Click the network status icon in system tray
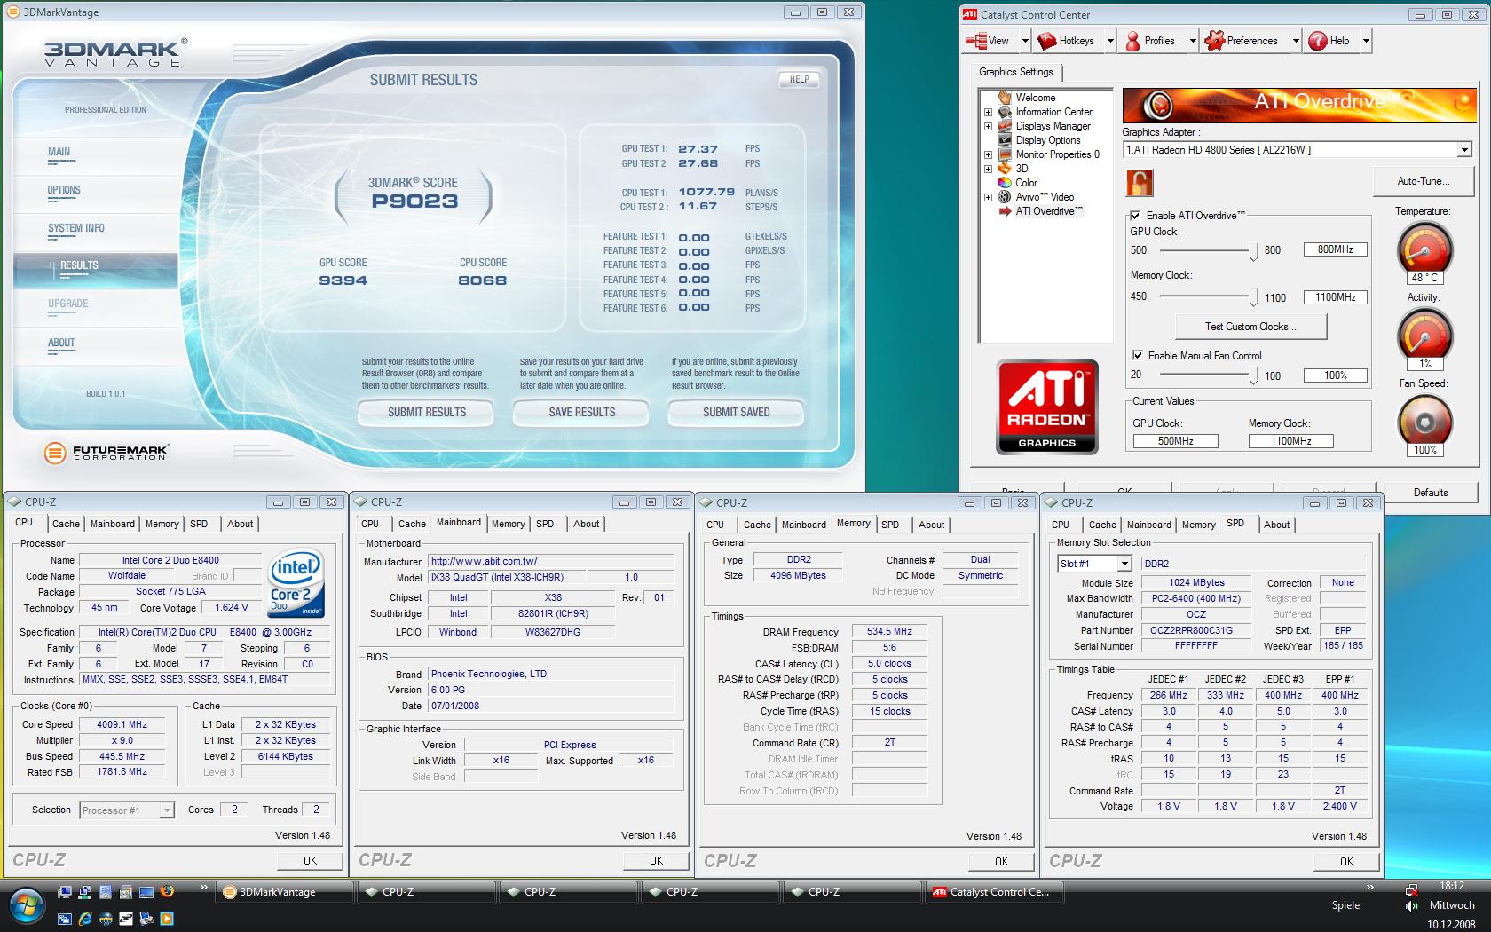Viewport: 1491px width, 932px height. [1411, 889]
